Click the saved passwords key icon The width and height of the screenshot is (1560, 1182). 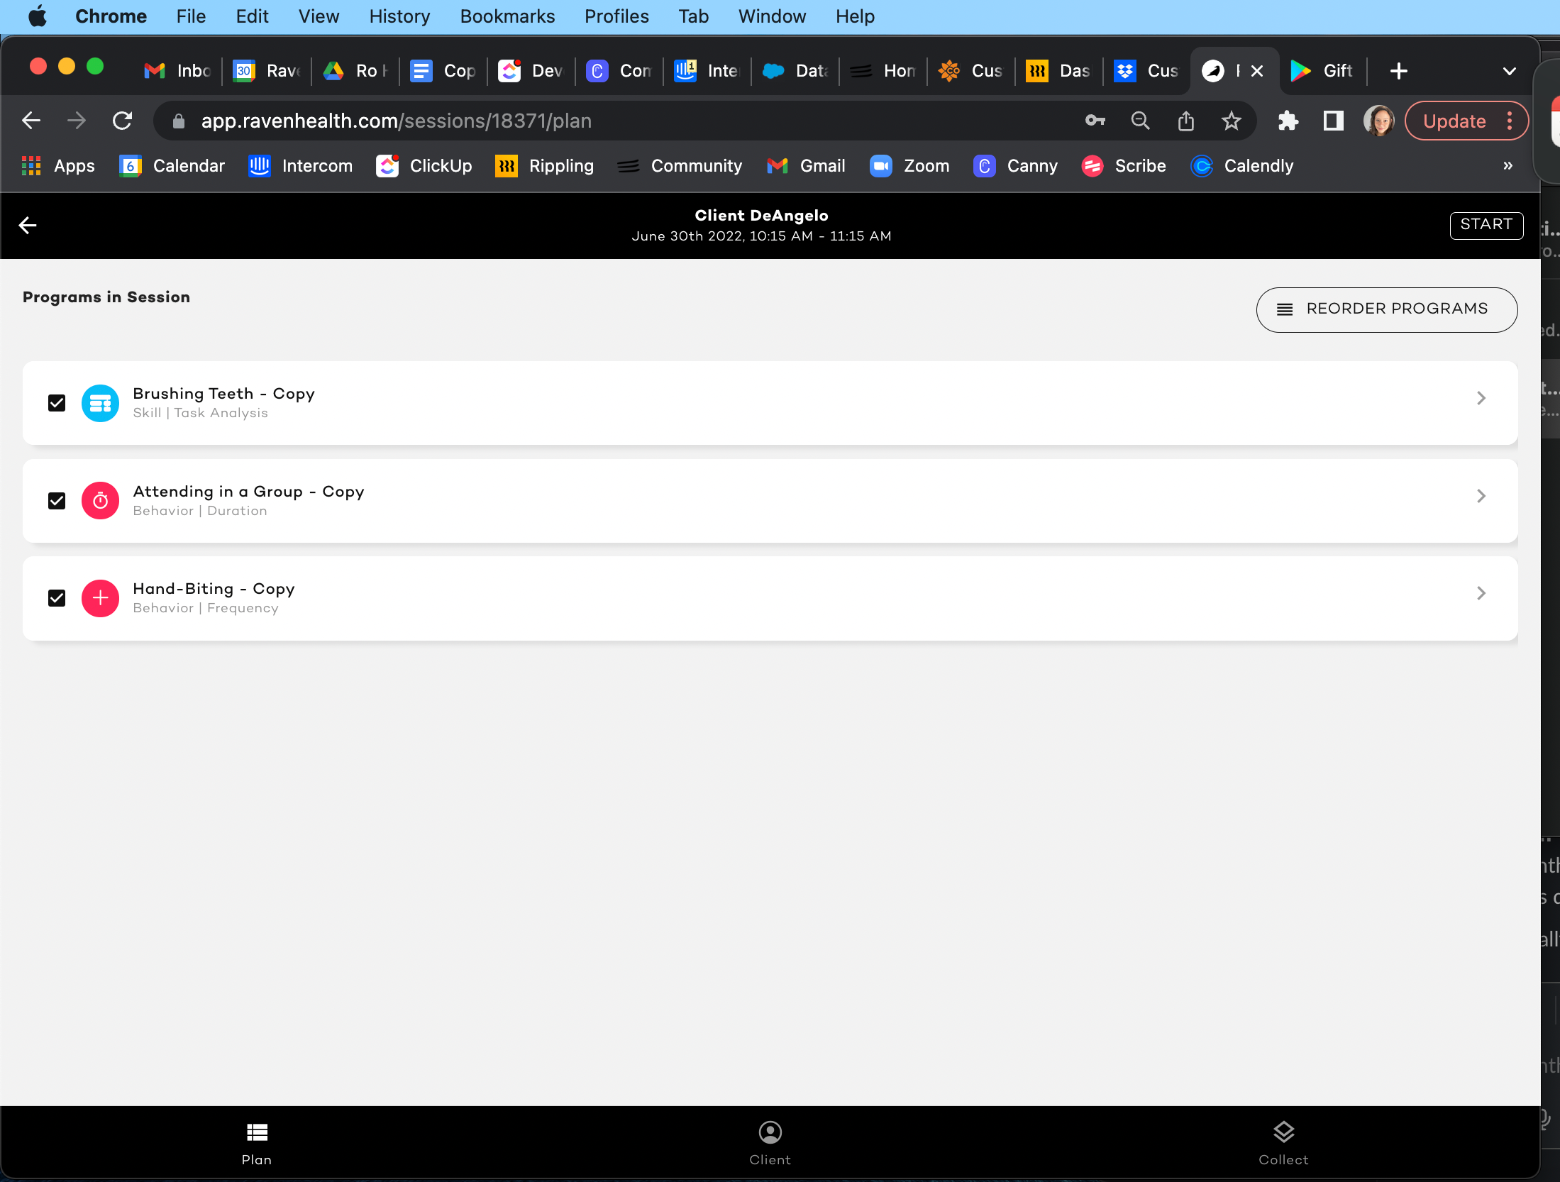point(1095,121)
